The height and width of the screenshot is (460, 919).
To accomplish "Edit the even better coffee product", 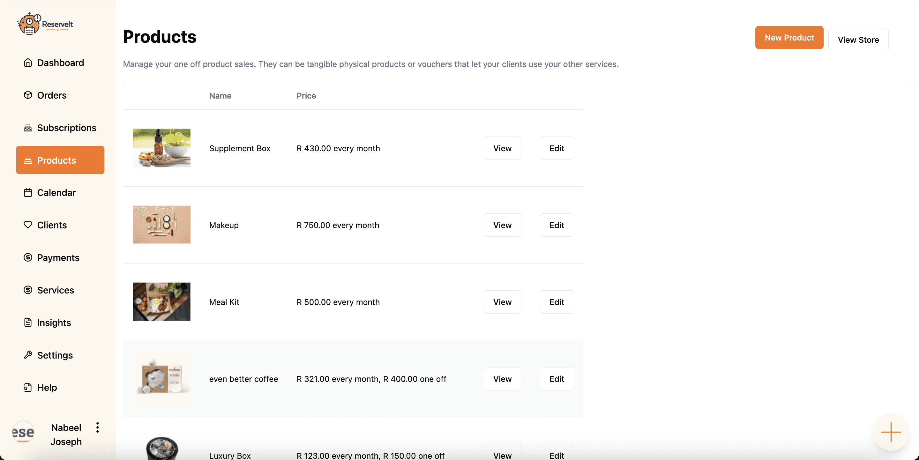I will point(557,379).
